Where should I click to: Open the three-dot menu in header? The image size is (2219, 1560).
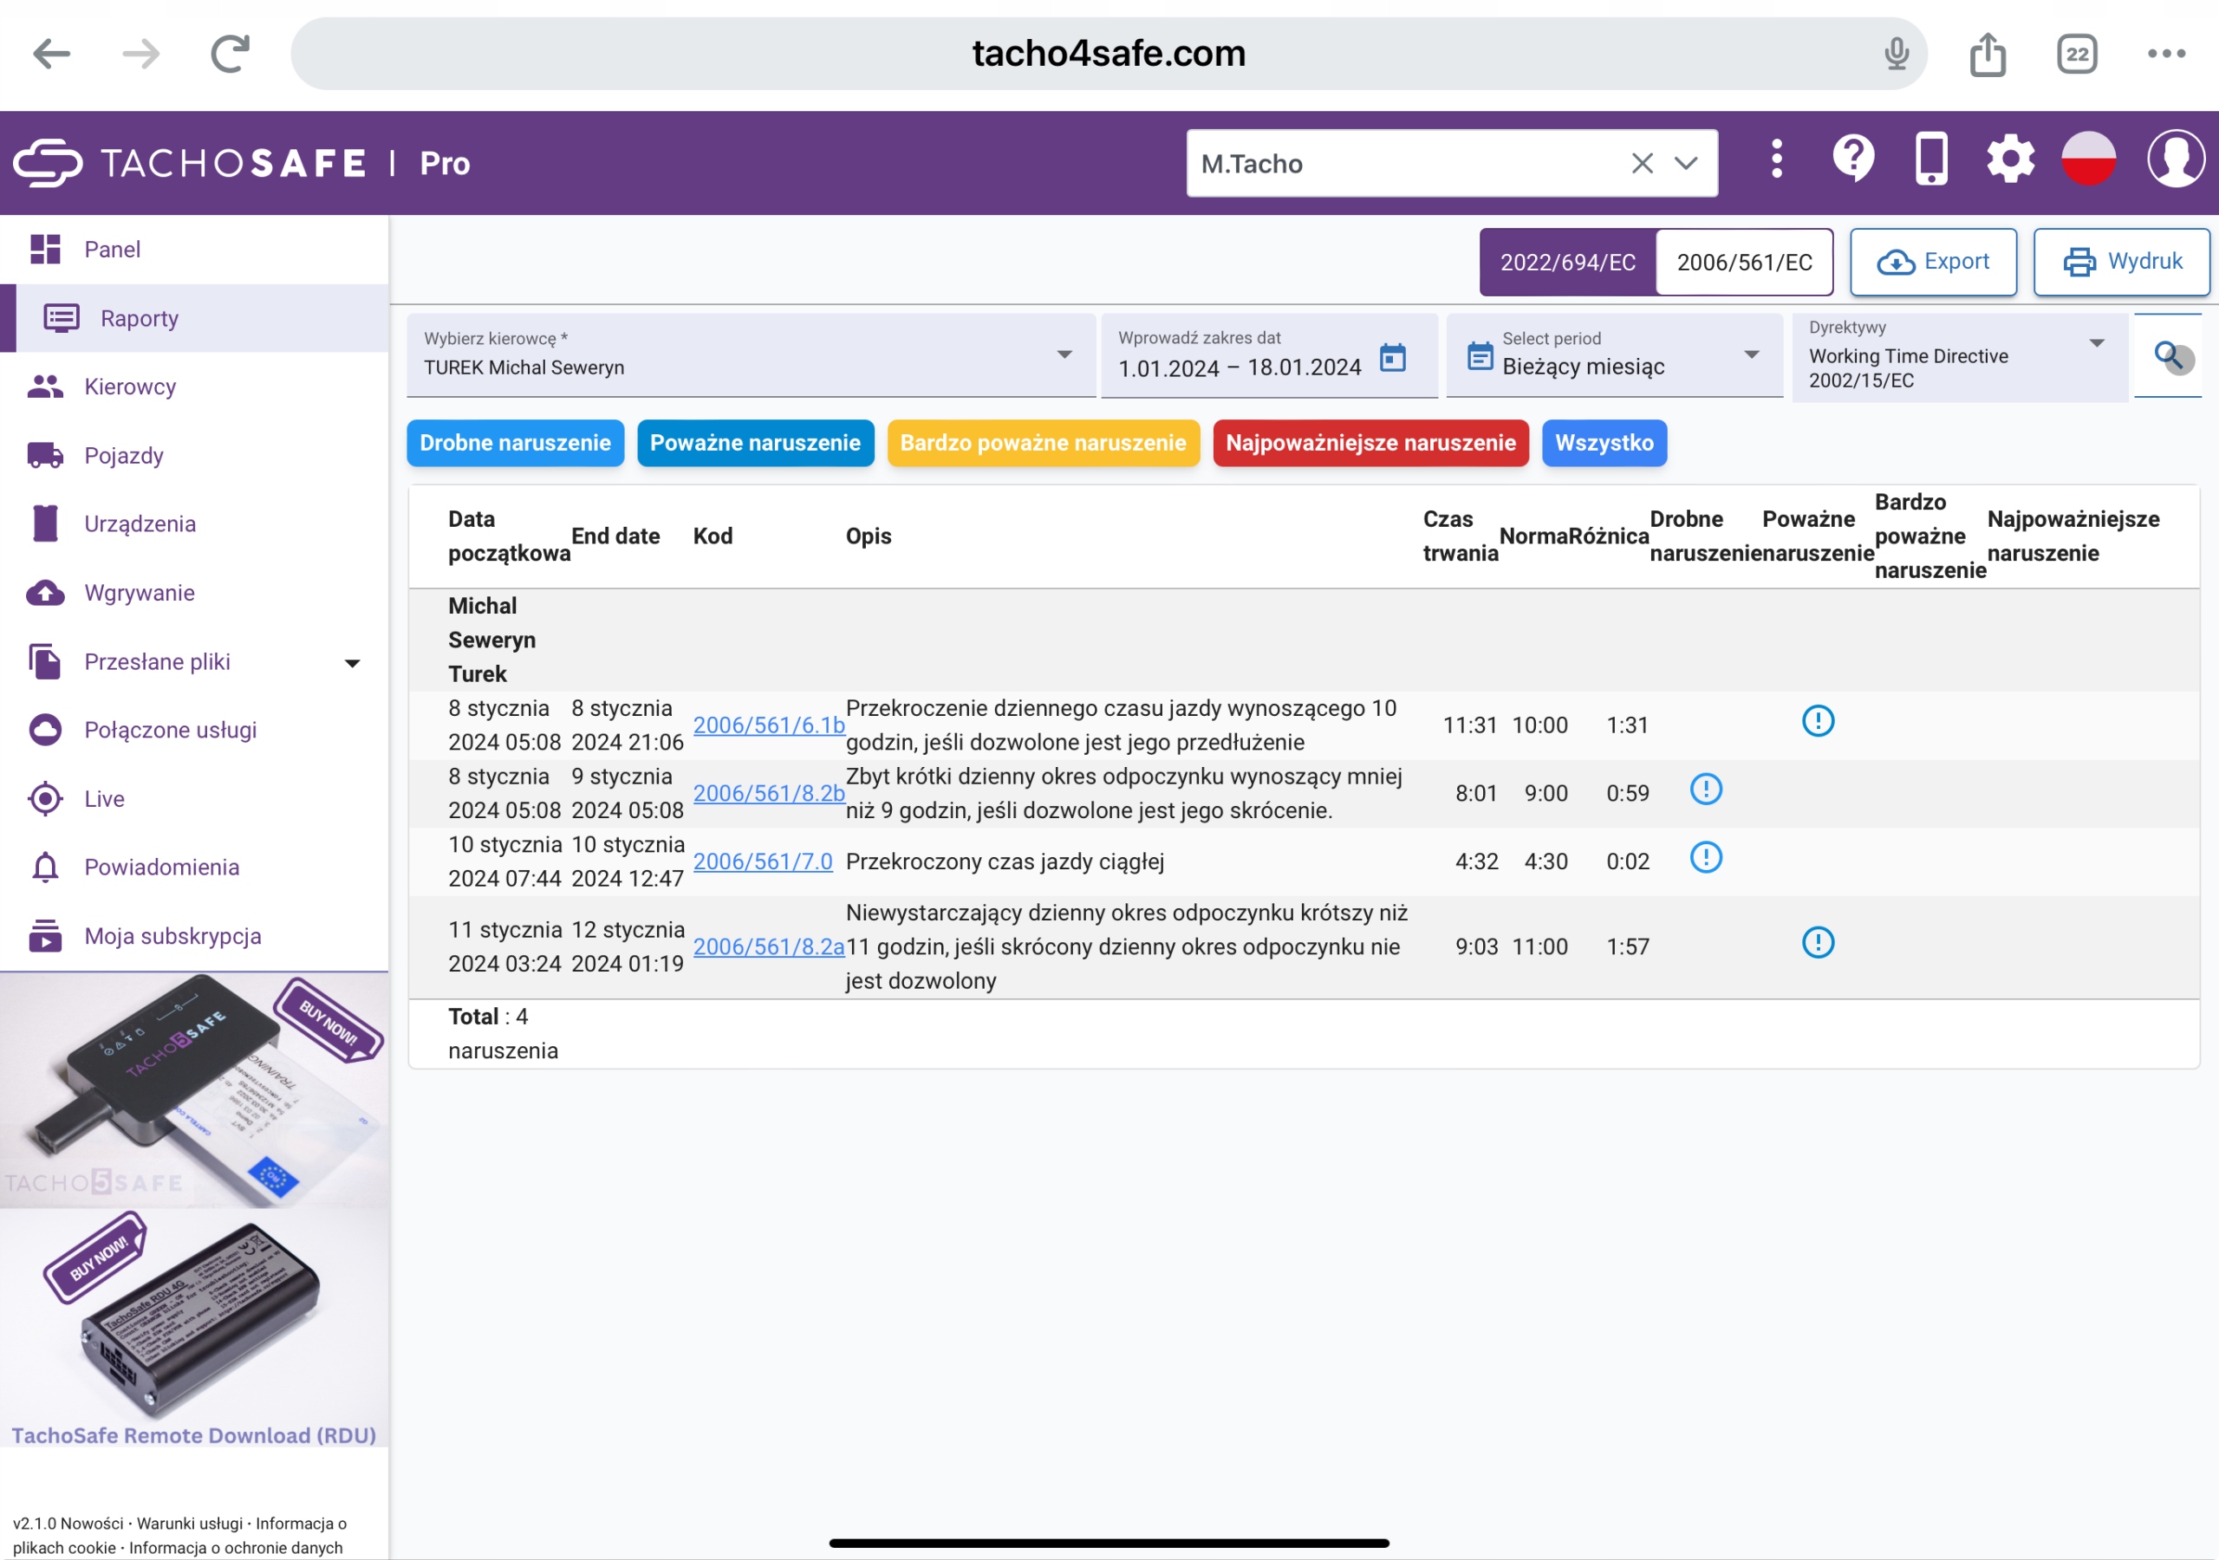coord(1776,159)
